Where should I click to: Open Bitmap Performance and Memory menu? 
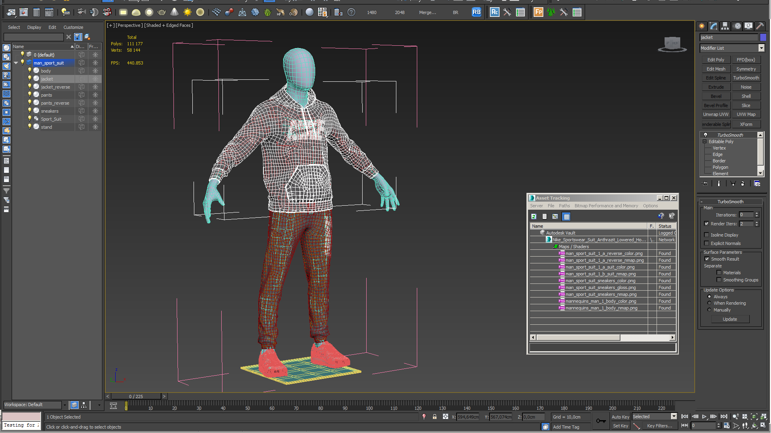click(606, 206)
